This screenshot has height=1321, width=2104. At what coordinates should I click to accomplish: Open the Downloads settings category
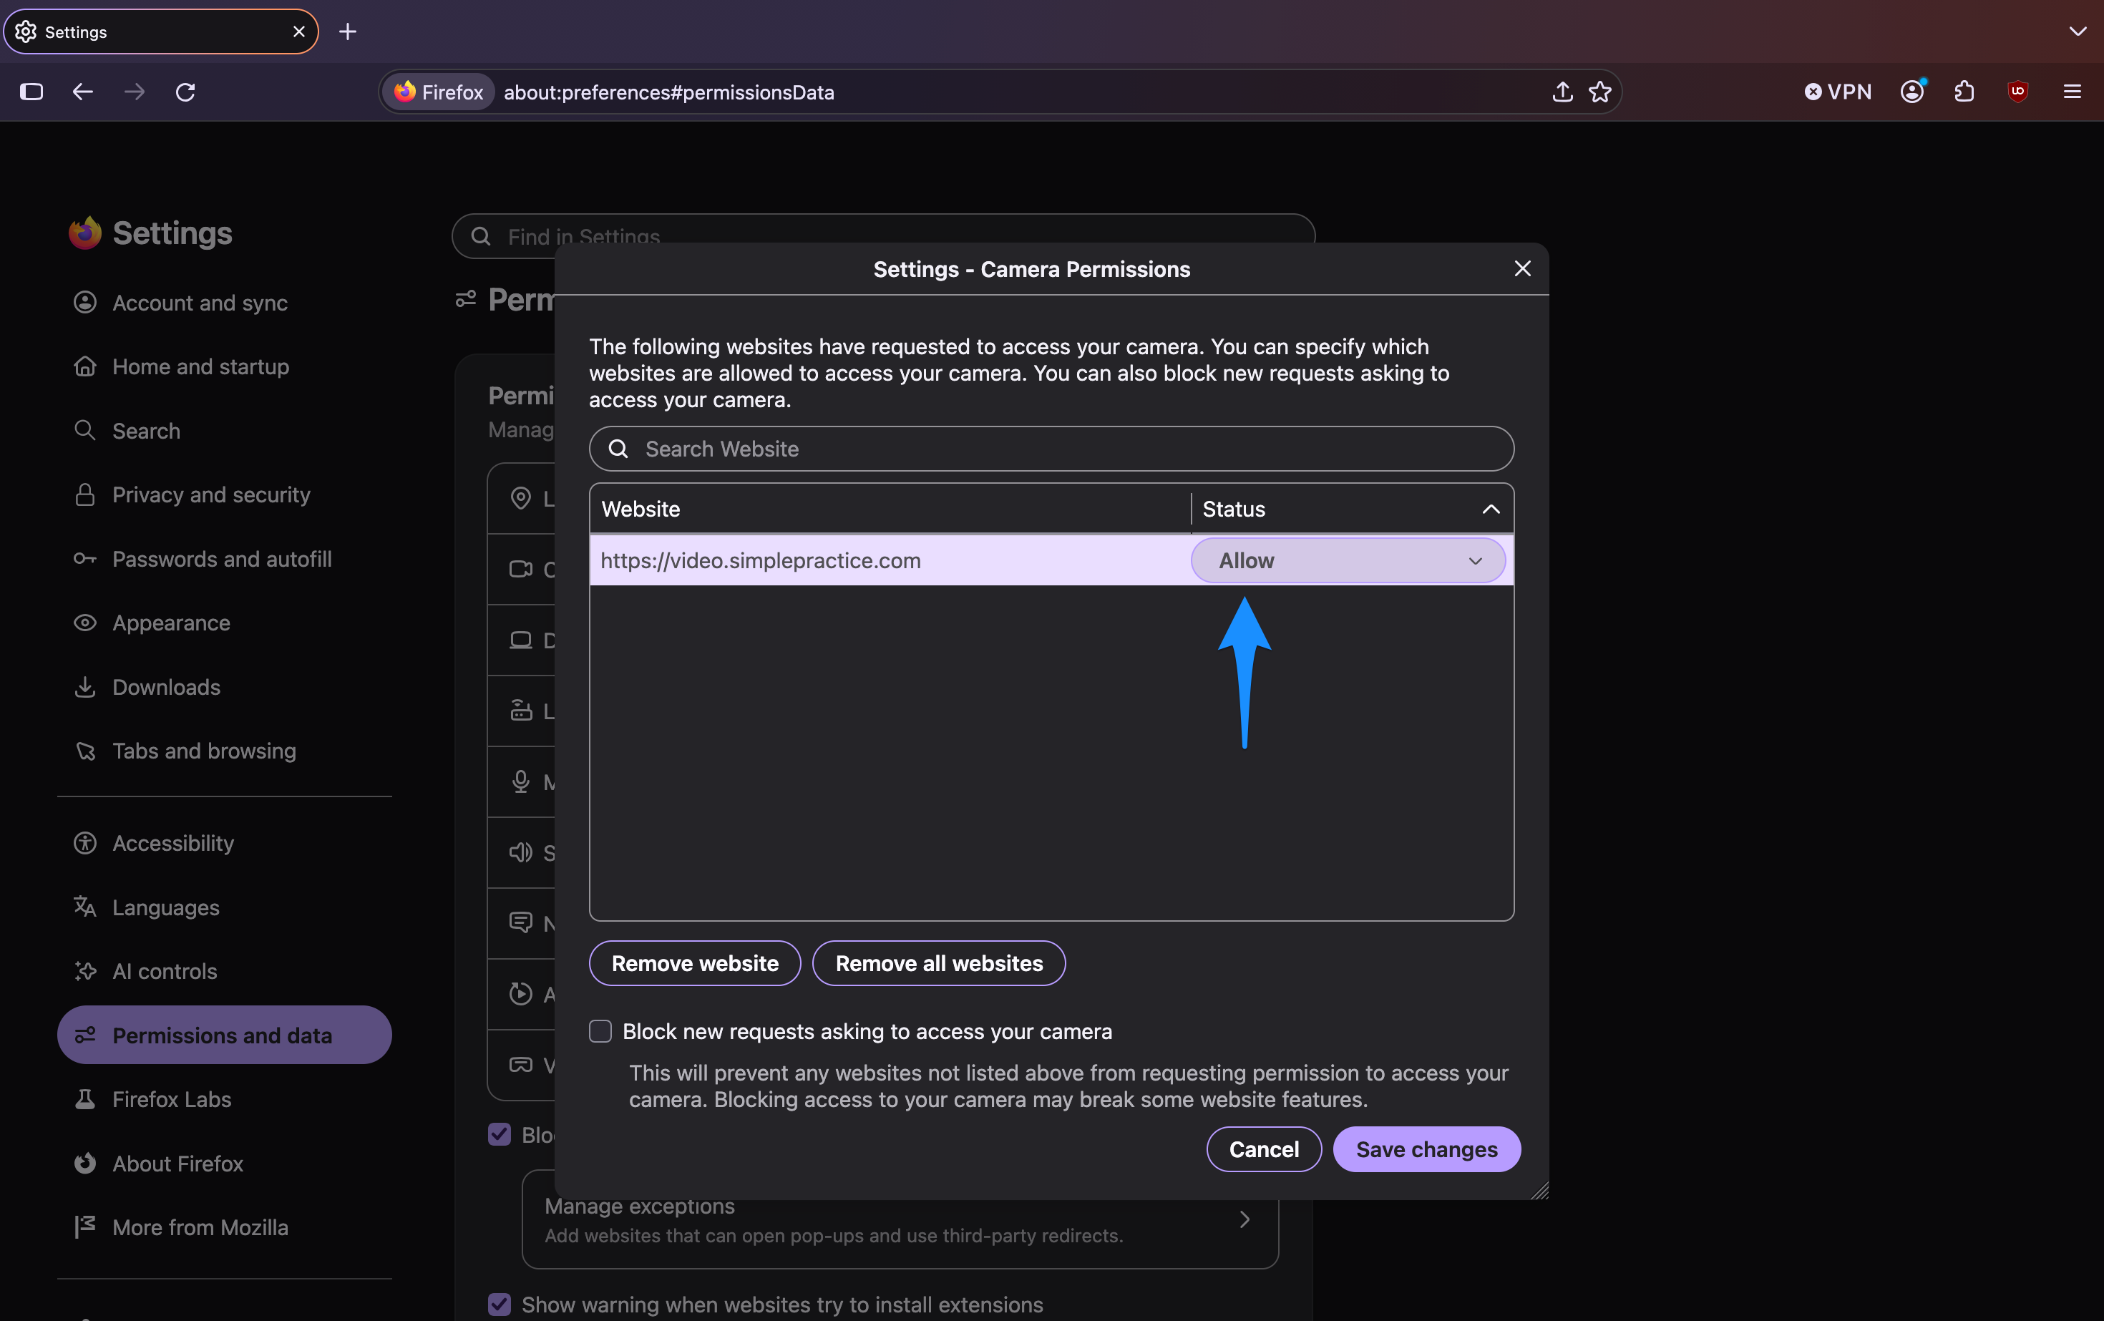click(224, 688)
